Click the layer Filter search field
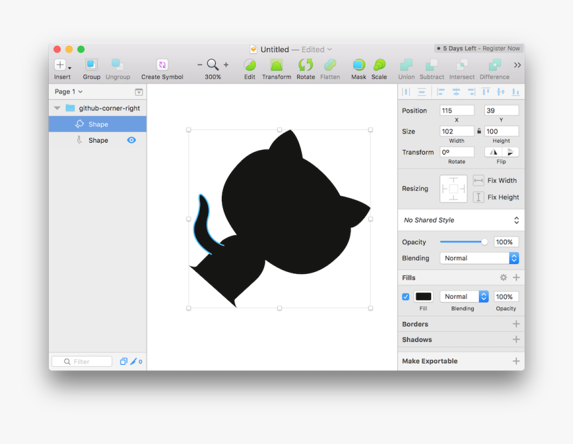 click(82, 361)
